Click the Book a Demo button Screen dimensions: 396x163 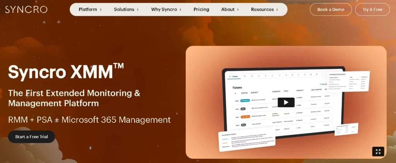click(331, 10)
